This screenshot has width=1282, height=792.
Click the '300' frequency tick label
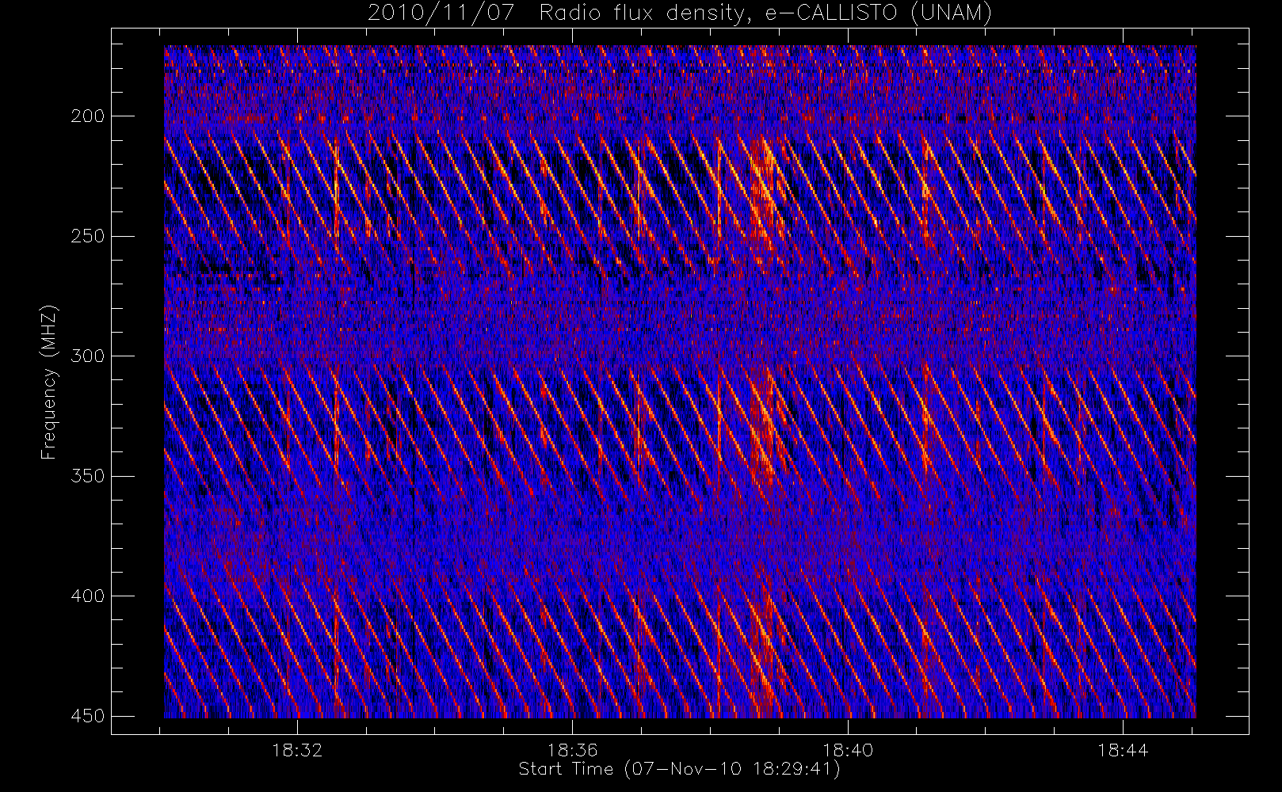(87, 356)
